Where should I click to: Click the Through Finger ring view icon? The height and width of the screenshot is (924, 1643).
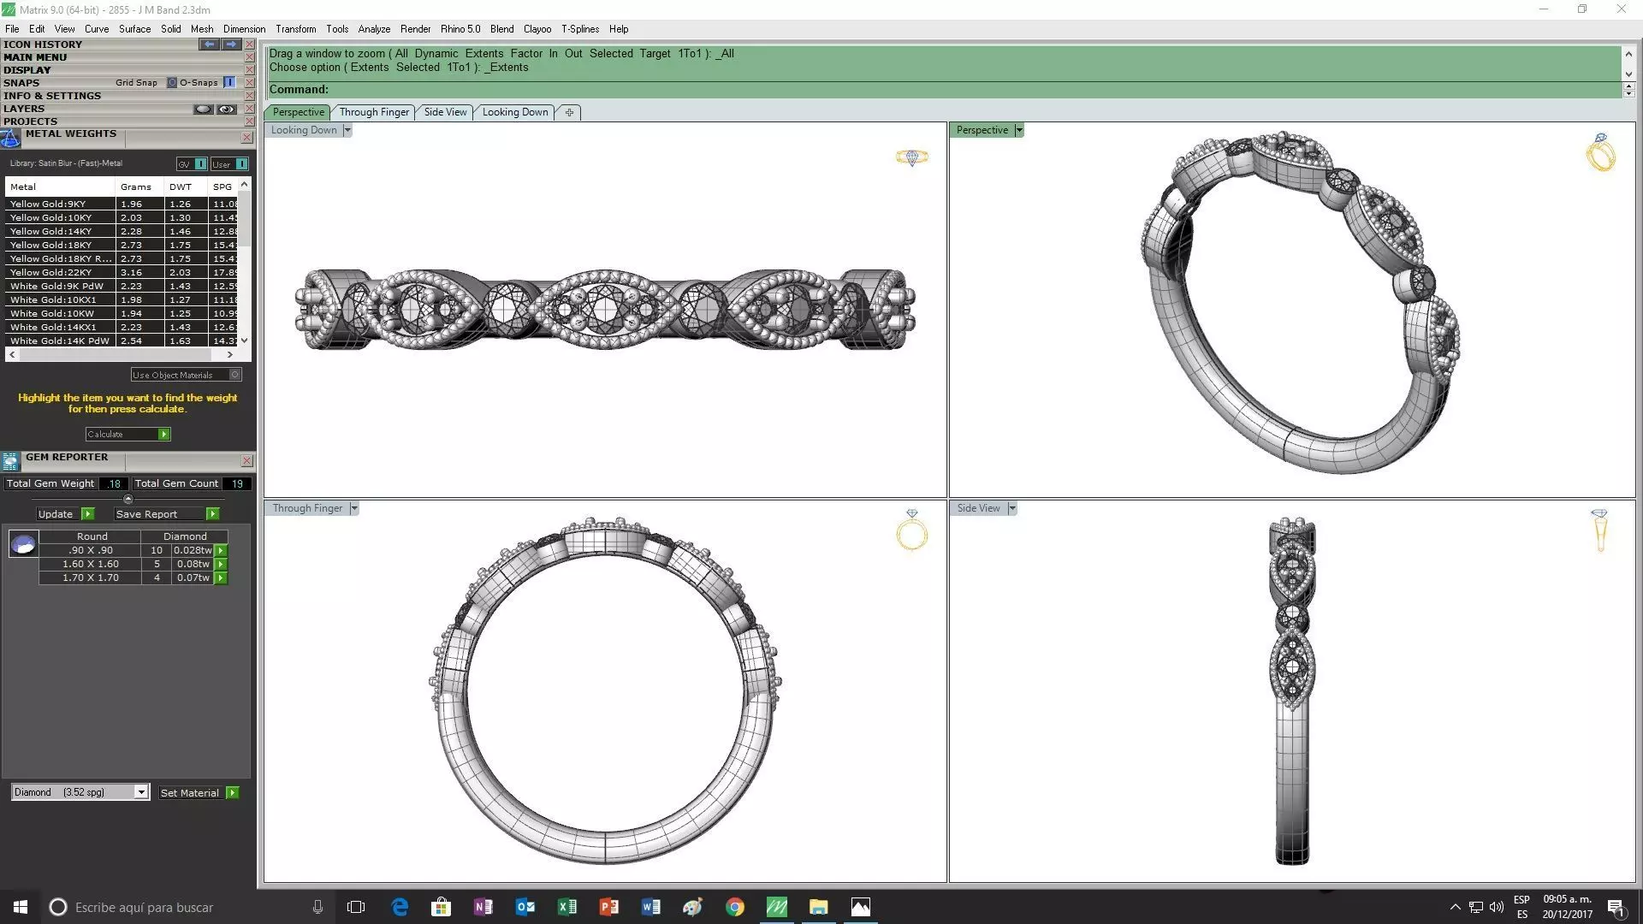911,530
